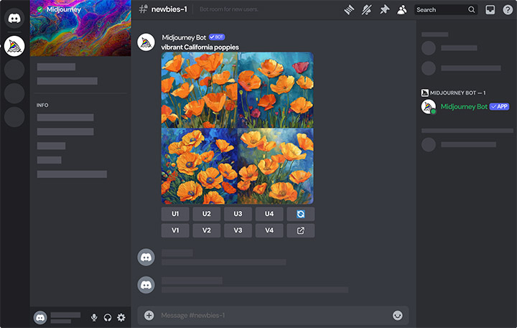
Task: Expand the Midjourney server header menu
Action: (x=80, y=9)
